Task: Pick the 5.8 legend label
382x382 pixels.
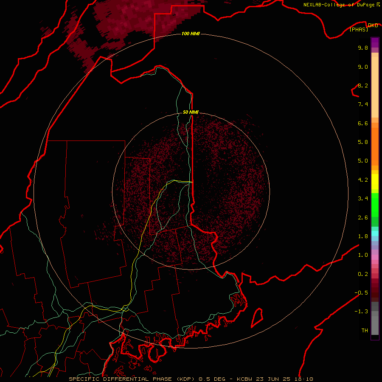Action: 363,142
